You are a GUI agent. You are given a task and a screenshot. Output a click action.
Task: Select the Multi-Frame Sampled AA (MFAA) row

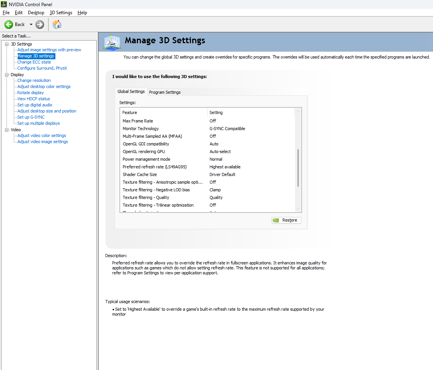click(x=208, y=136)
